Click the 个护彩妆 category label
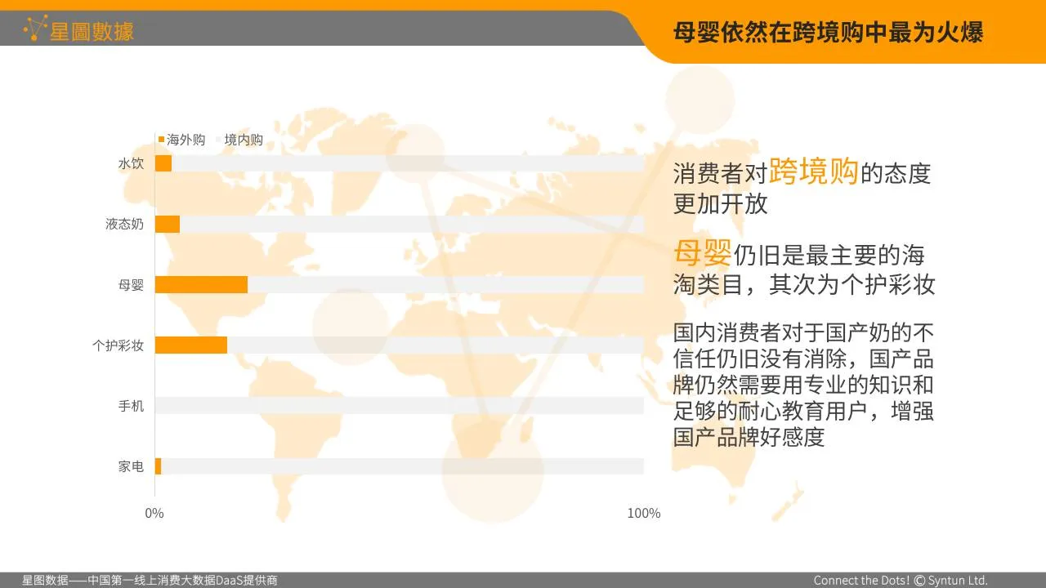This screenshot has height=588, width=1046. click(118, 345)
